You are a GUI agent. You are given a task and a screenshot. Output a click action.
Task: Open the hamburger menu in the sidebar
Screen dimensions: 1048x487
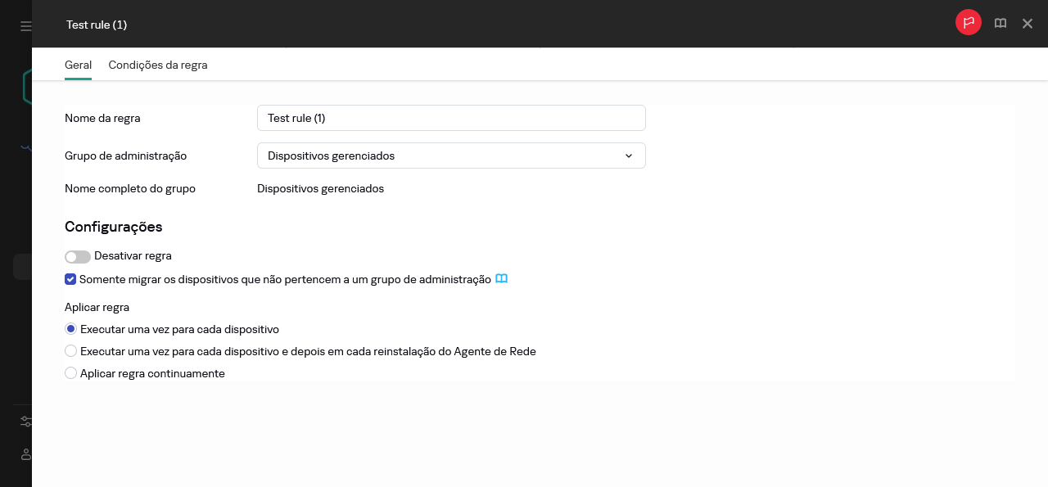(25, 26)
